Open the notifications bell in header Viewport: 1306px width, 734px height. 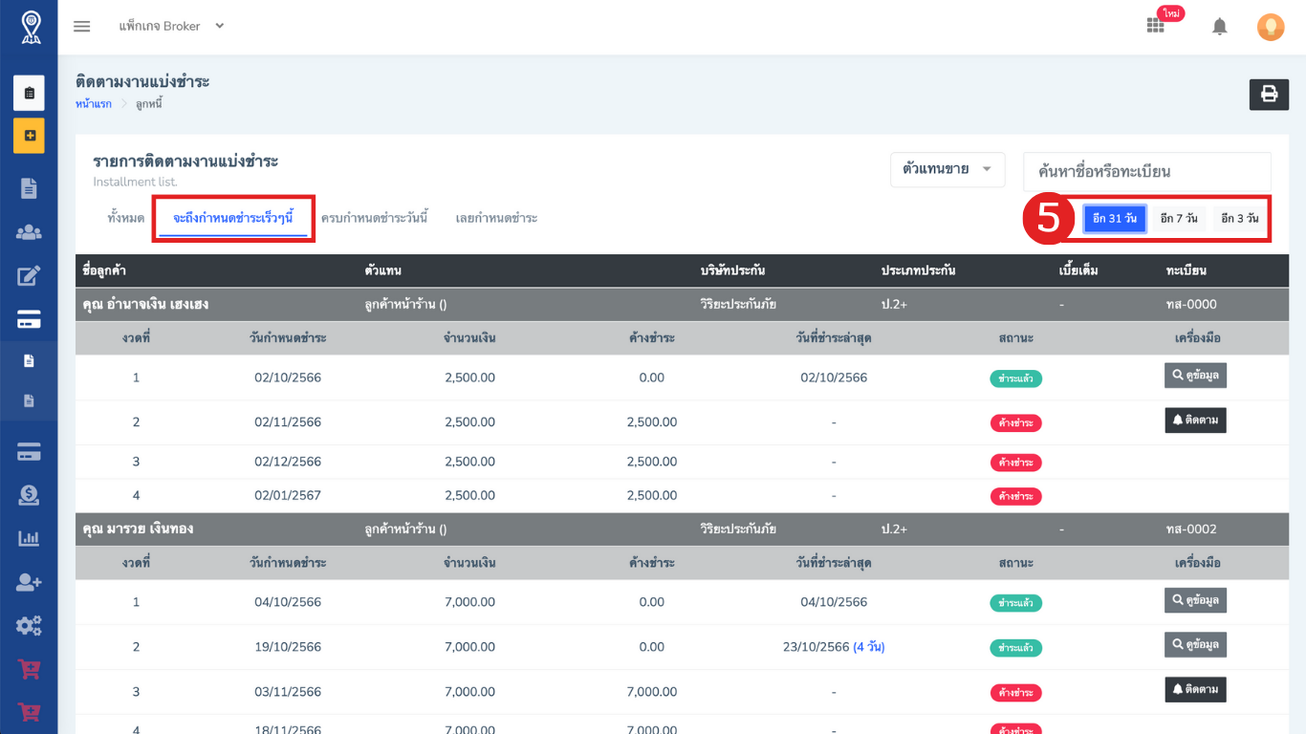[x=1219, y=27]
